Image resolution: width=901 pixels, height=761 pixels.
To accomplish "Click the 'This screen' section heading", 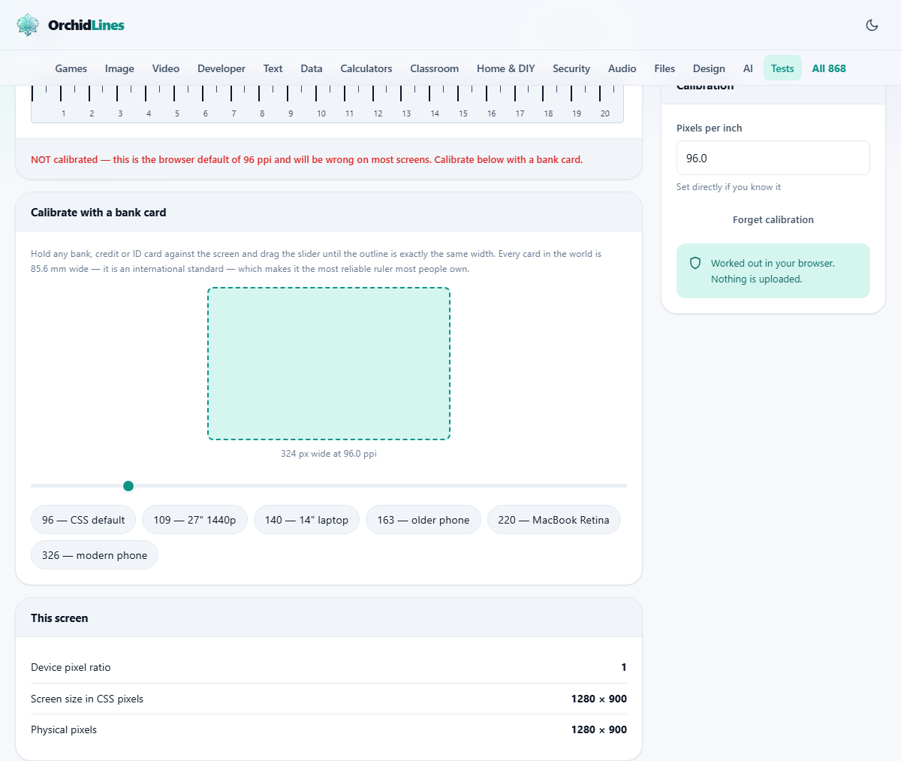I will [59, 618].
